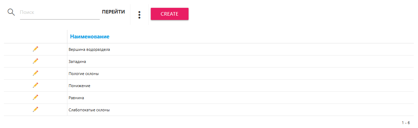The width and height of the screenshot is (418, 128).
Task: Focus the Поиск search input field
Action: tap(60, 13)
